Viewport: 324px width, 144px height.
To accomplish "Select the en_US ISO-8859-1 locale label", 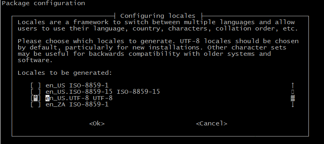I will click(x=77, y=85).
